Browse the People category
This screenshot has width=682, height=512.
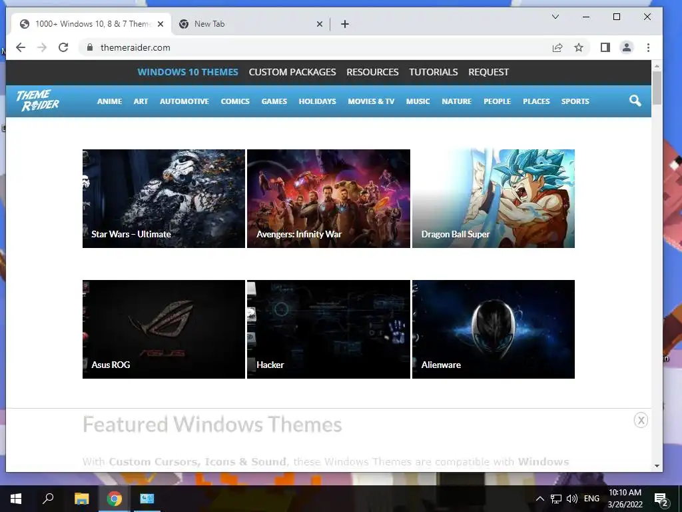pyautogui.click(x=497, y=101)
